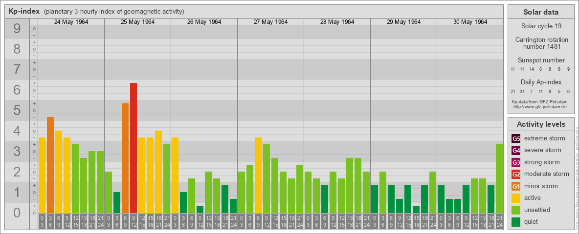The height and width of the screenshot is (234, 579).
Task: Select the Carrington rotation number 1481 text
Action: click(x=541, y=43)
